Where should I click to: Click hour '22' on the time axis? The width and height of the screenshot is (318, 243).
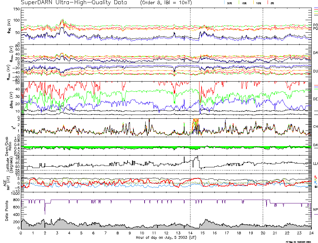pyautogui.click(x=287, y=233)
